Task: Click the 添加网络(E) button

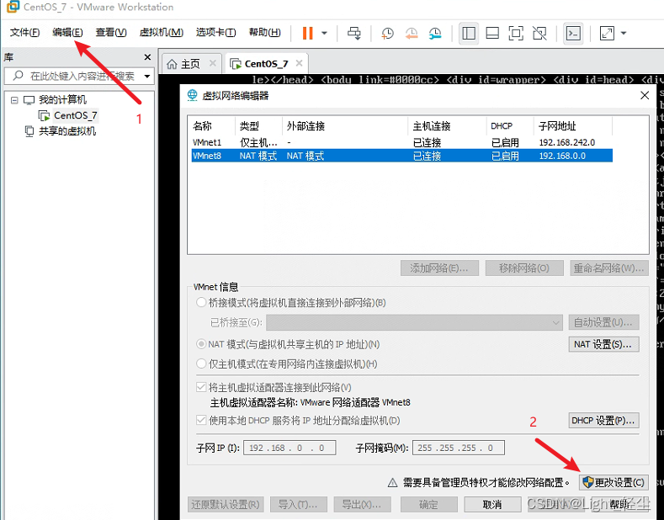Action: tap(439, 268)
